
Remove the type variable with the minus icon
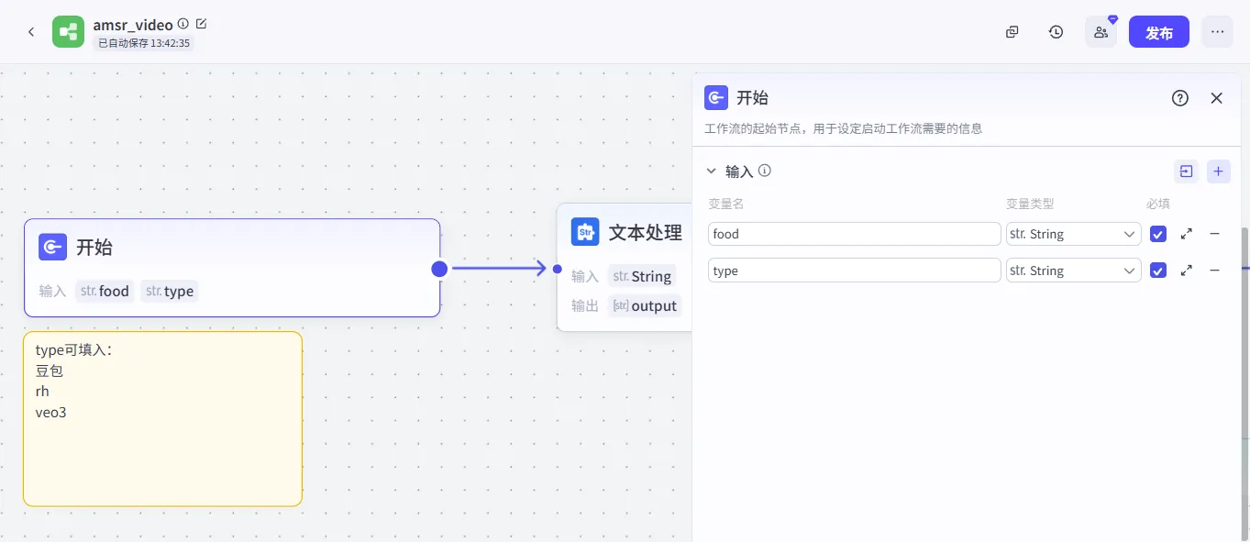pos(1214,271)
